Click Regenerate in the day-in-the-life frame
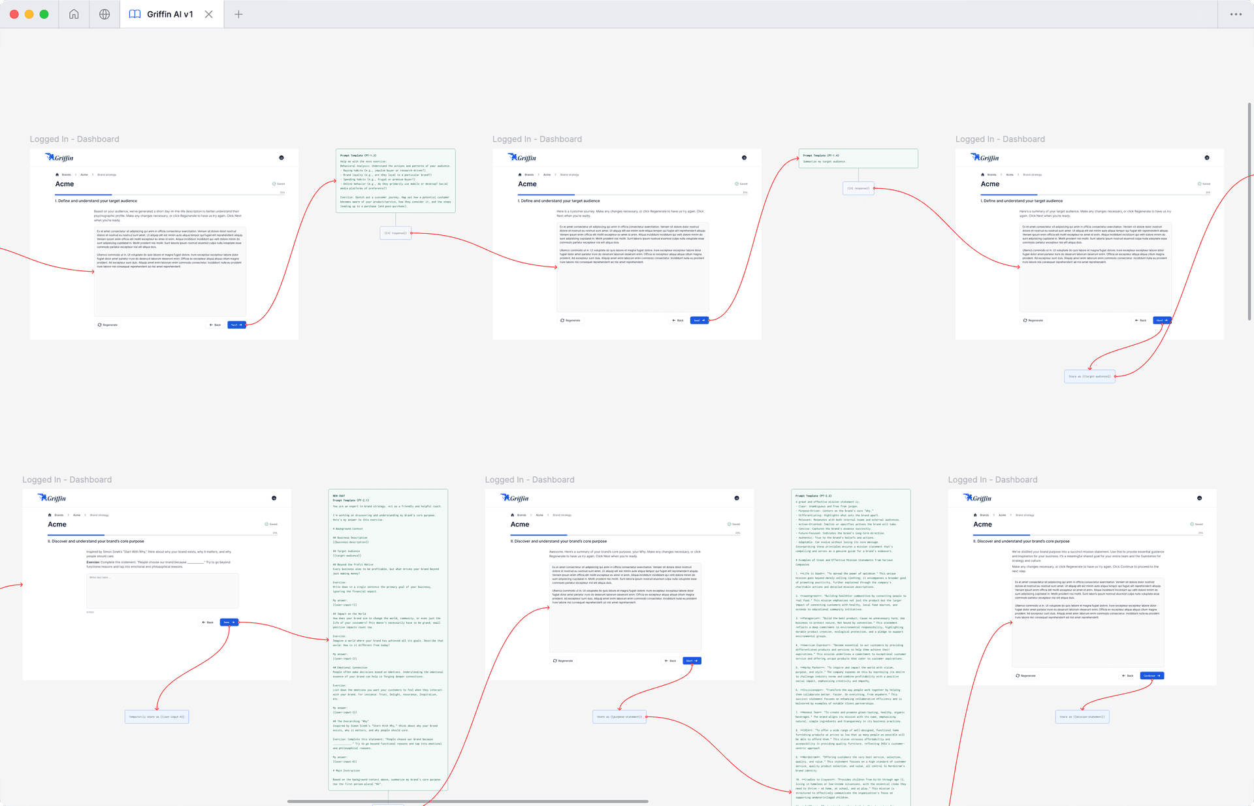This screenshot has width=1254, height=806. (x=108, y=325)
